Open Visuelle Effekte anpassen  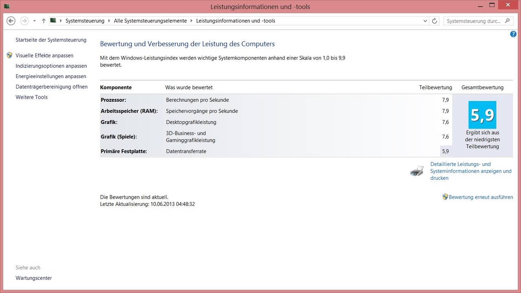(x=44, y=55)
